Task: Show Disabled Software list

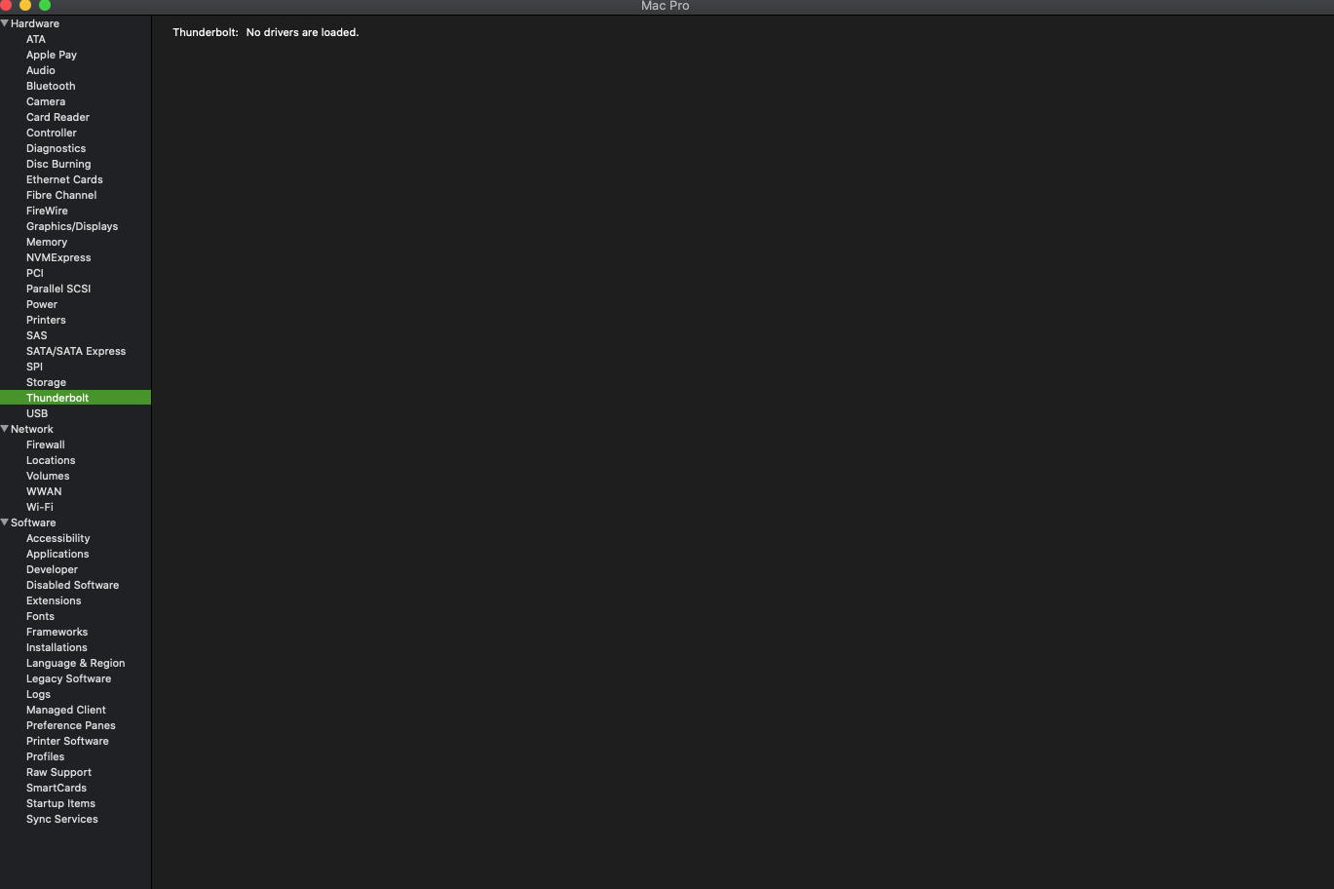Action: pos(72,585)
